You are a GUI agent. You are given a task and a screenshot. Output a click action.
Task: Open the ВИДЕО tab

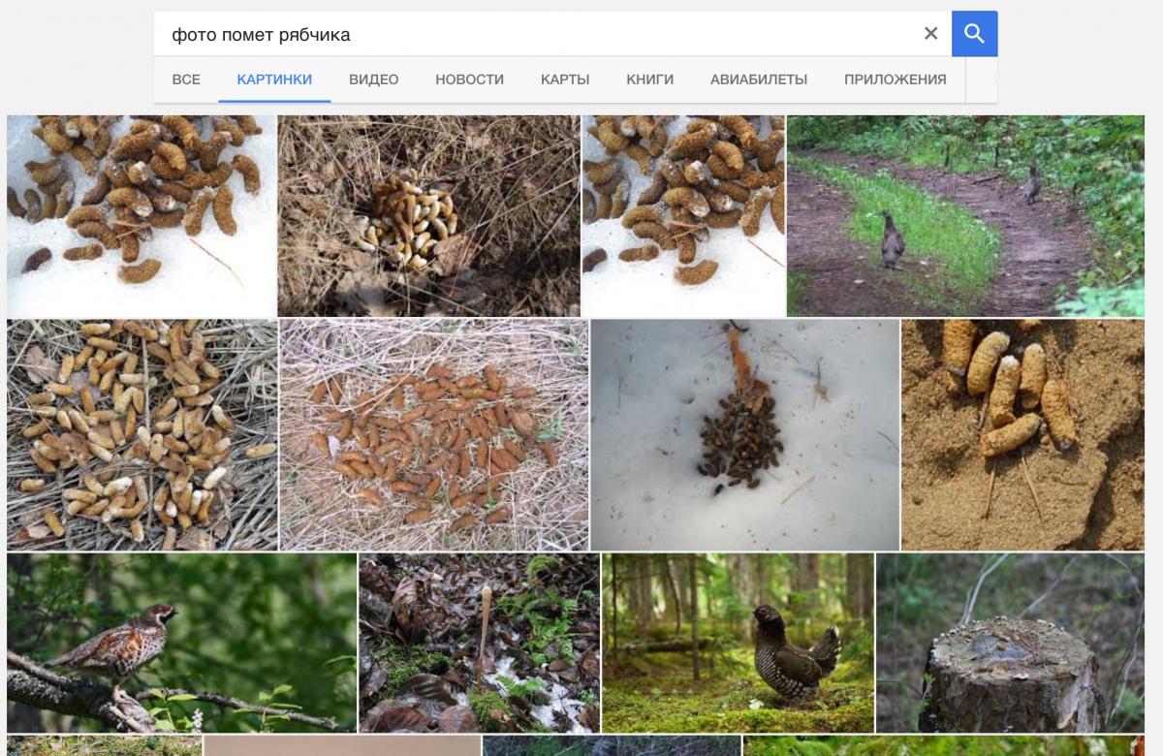(x=373, y=79)
